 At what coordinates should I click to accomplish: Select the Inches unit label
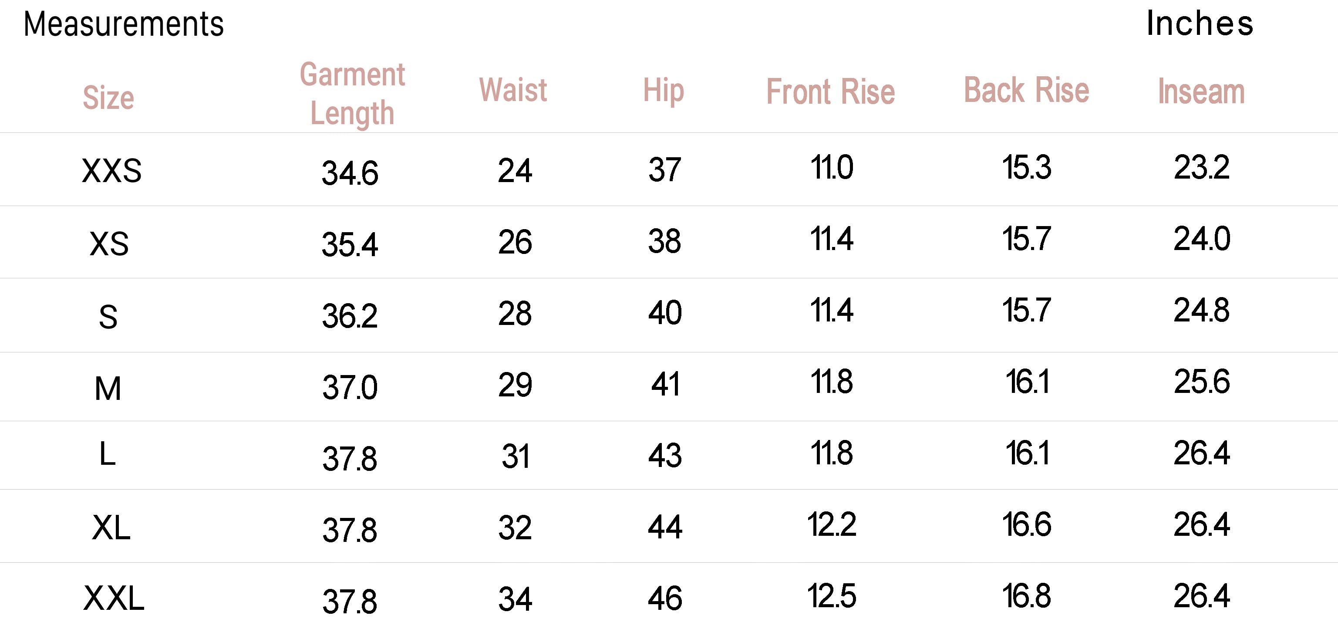[x=1200, y=24]
